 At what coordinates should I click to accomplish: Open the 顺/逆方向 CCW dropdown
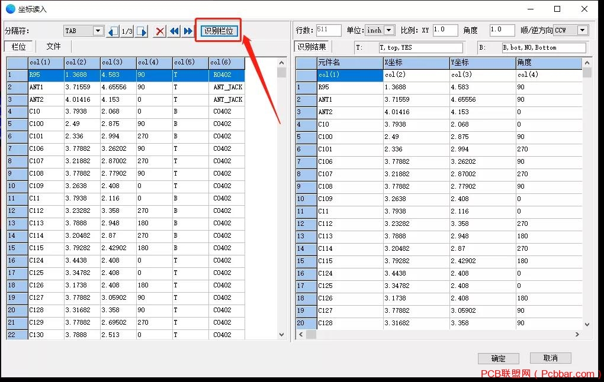(x=583, y=30)
